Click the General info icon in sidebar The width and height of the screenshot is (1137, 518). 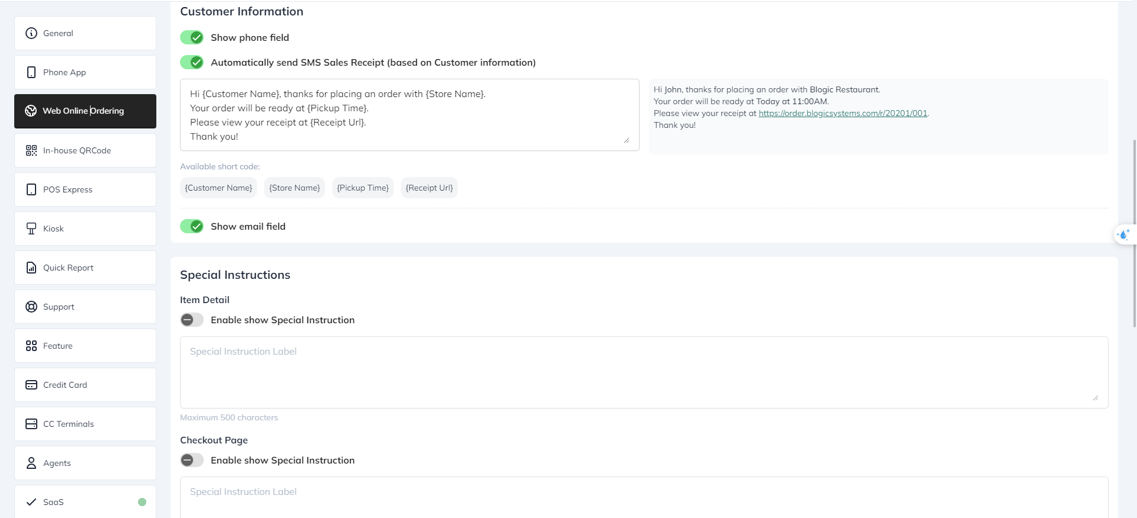point(31,33)
